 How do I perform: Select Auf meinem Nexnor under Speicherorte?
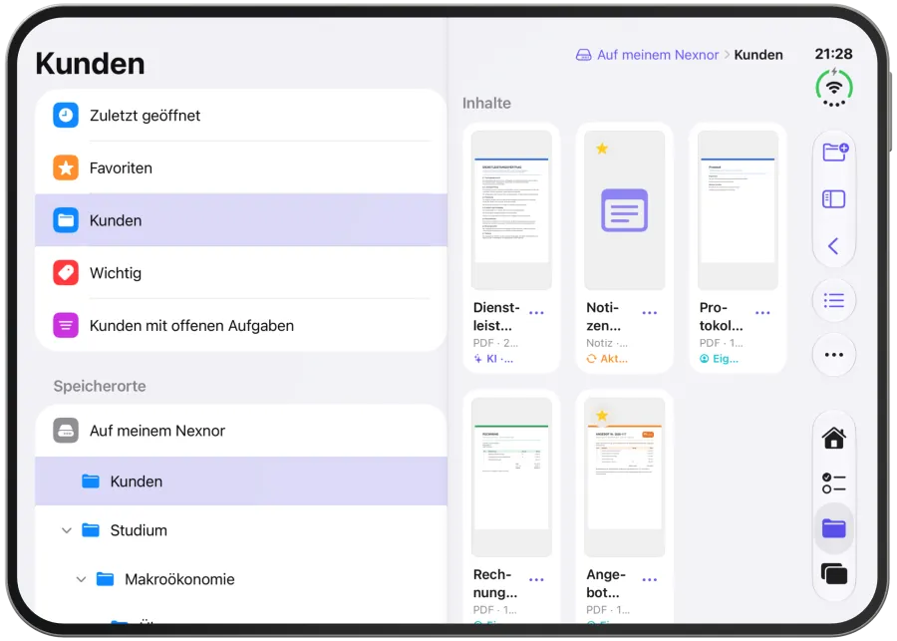[241, 431]
